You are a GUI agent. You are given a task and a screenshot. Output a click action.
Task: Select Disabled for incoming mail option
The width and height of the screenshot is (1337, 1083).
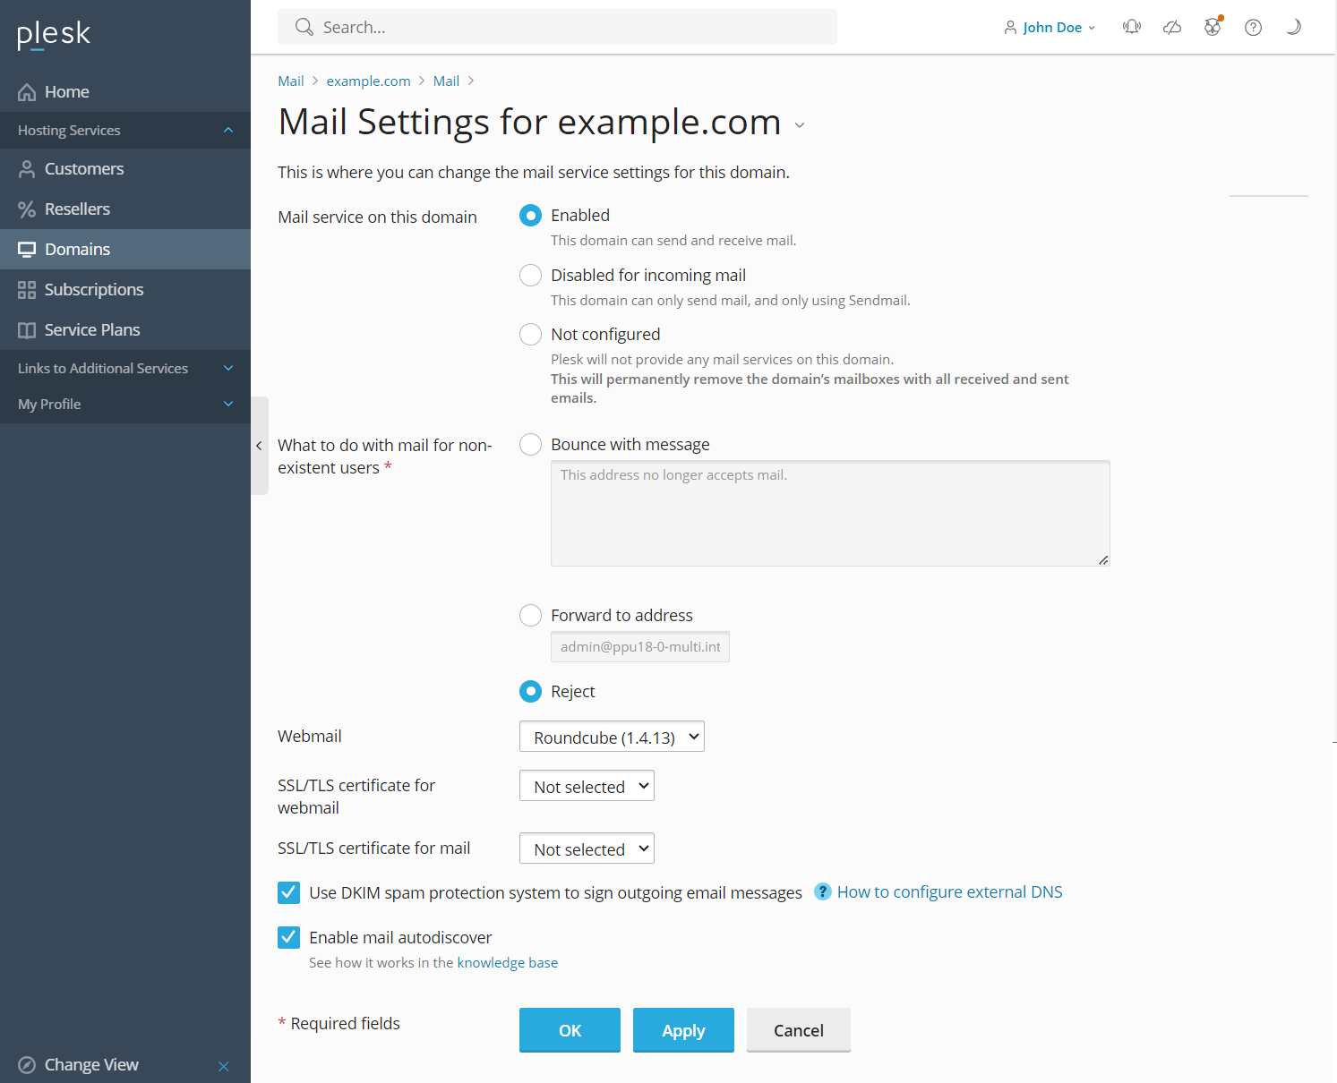(531, 275)
